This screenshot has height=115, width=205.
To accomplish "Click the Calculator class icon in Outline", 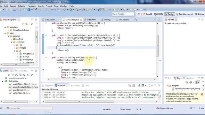I will click(x=6, y=81).
